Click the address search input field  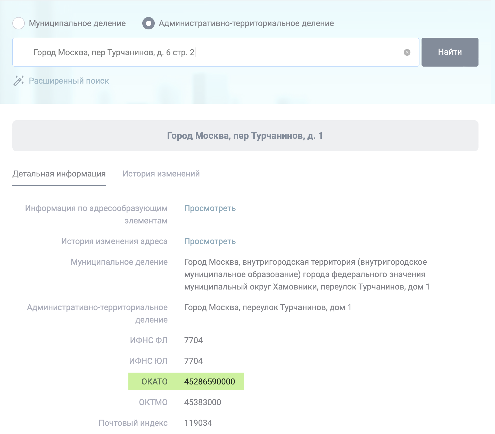click(x=216, y=52)
